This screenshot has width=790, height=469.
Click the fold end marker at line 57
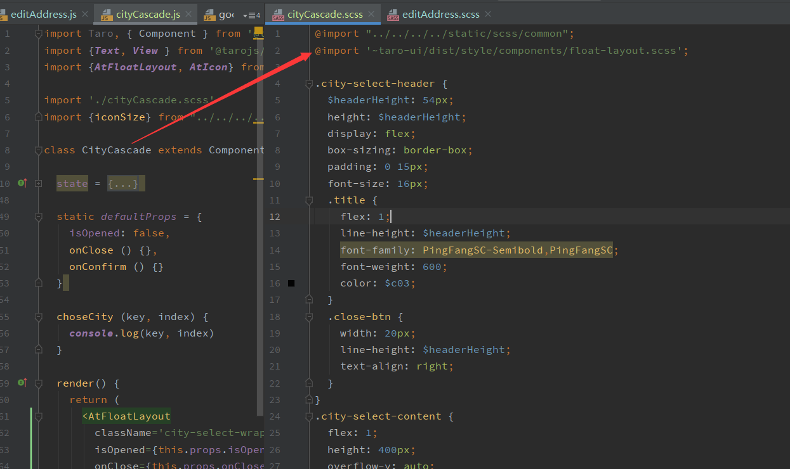(x=39, y=350)
